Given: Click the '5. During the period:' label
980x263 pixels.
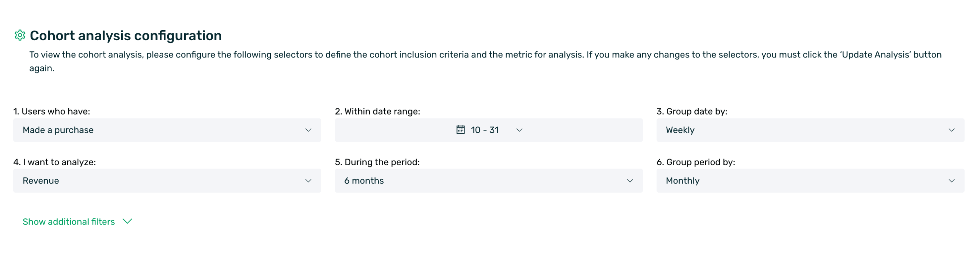Looking at the screenshot, I should pyautogui.click(x=377, y=162).
